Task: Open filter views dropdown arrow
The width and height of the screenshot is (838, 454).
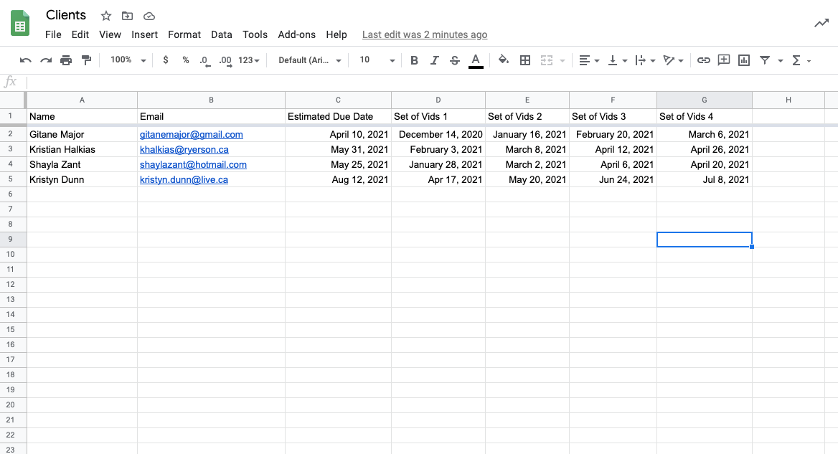Action: click(781, 61)
